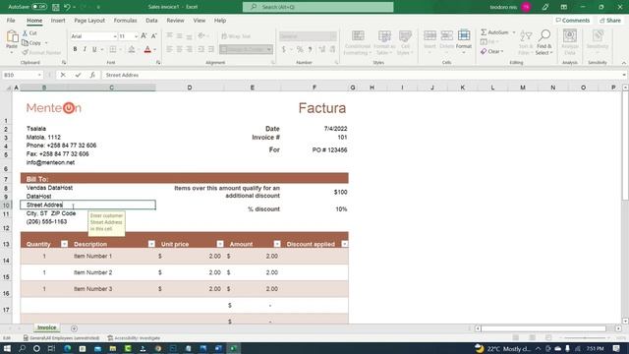
Task: Click the Insert Function fx icon
Action: tap(92, 75)
